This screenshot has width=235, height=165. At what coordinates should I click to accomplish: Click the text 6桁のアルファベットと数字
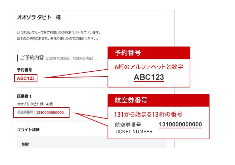click(149, 67)
